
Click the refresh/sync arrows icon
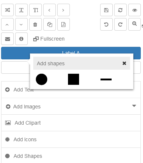coord(120,10)
